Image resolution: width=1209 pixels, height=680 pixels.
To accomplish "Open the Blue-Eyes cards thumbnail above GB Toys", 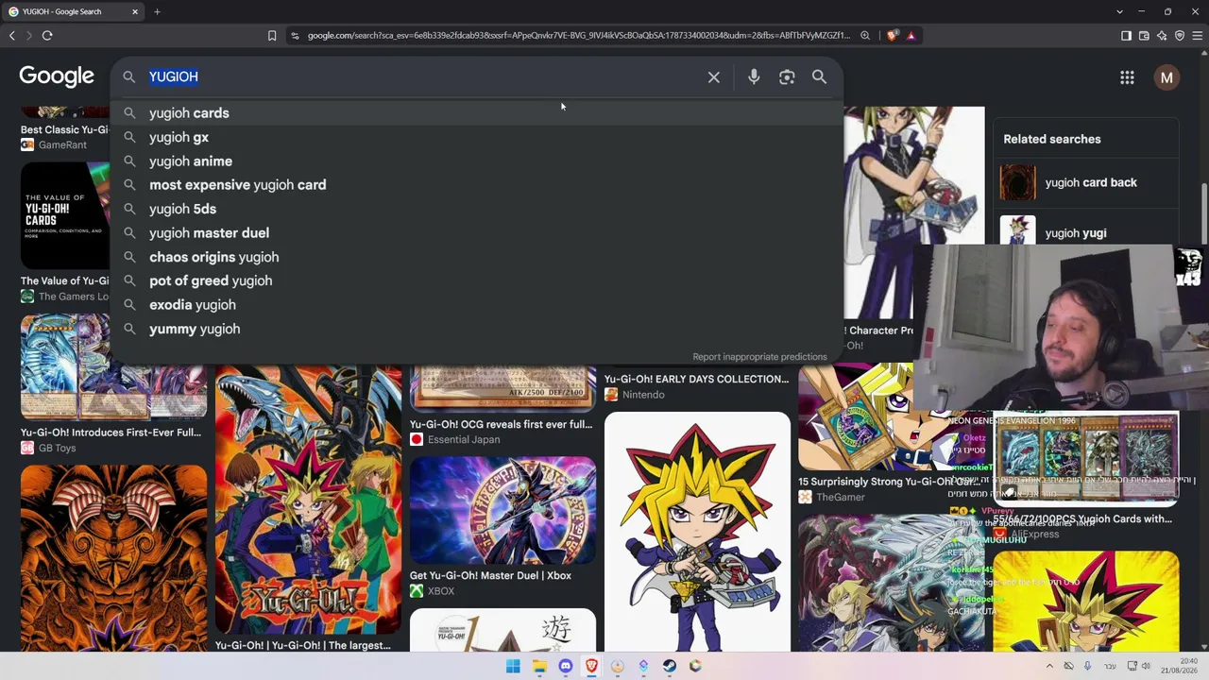I will pos(113,366).
